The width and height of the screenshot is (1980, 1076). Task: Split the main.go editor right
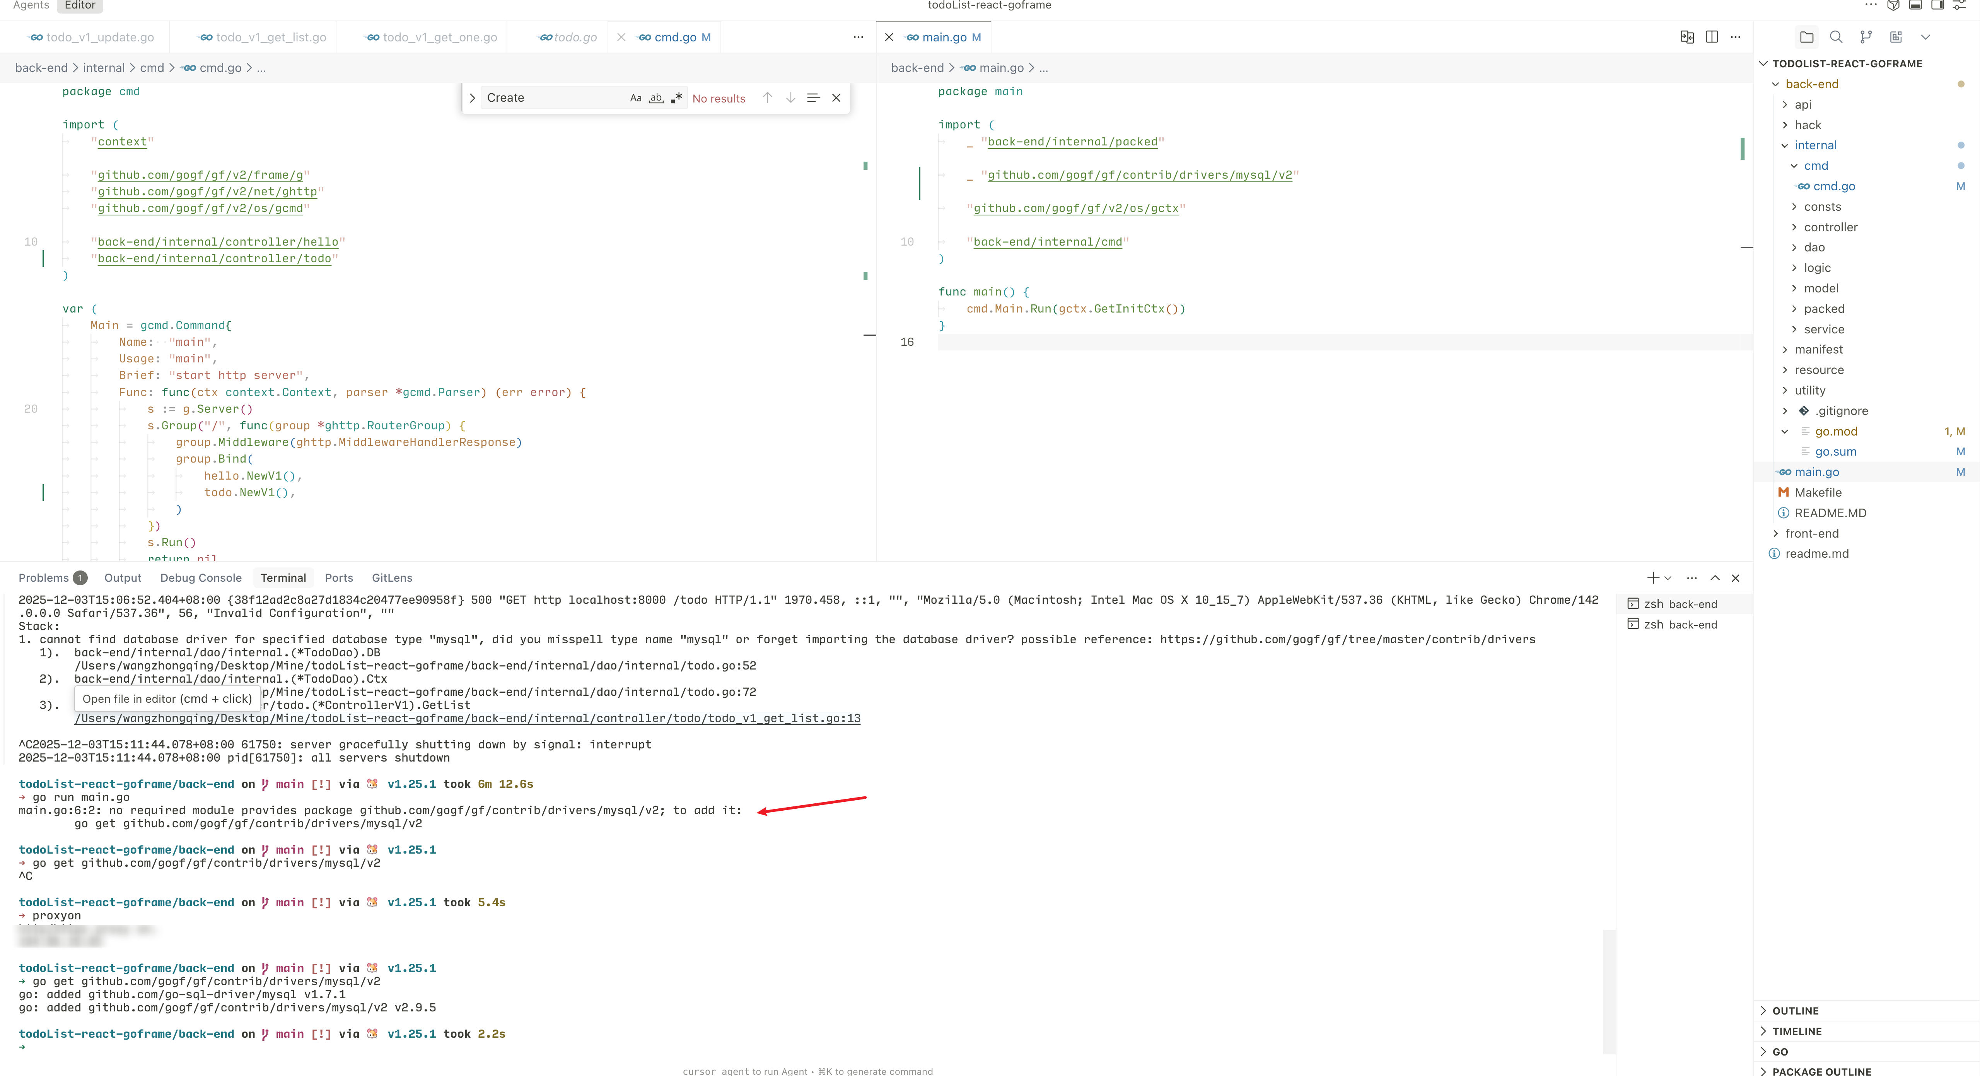point(1712,37)
